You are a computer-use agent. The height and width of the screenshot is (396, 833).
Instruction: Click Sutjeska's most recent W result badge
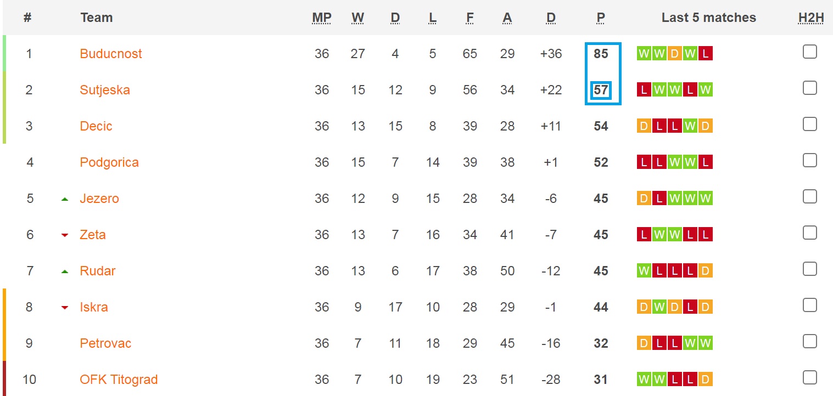[x=705, y=89]
